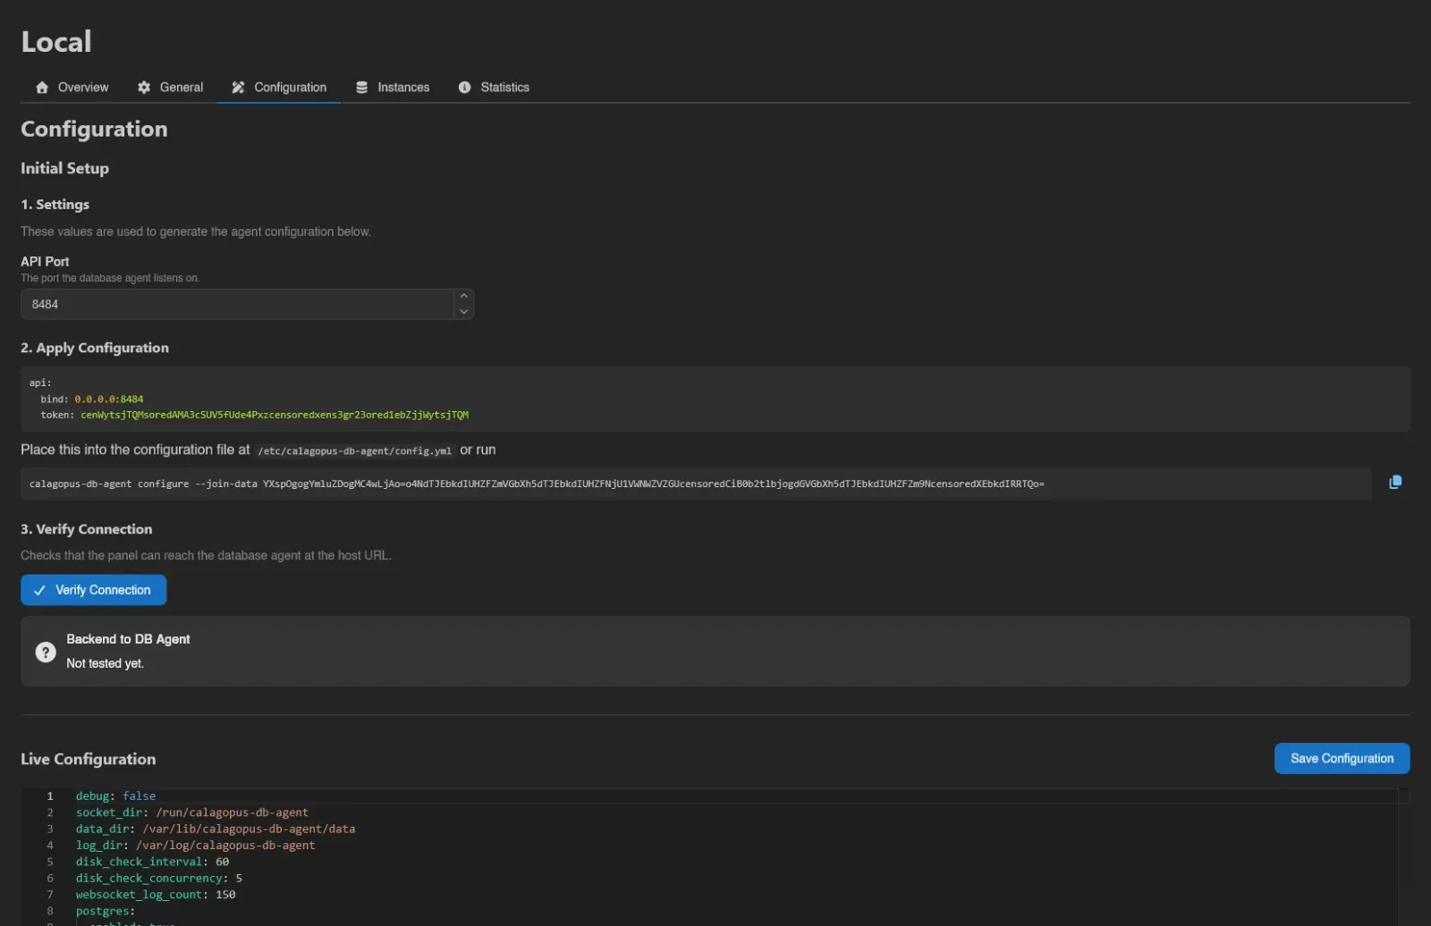Viewport: 1431px width, 926px height.
Task: Open the Instances tab
Action: pos(393,88)
